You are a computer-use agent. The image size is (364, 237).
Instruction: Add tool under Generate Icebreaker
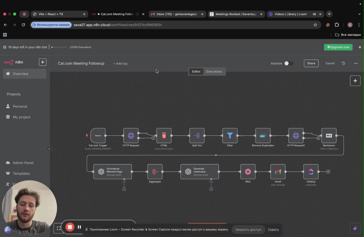click(x=211, y=189)
